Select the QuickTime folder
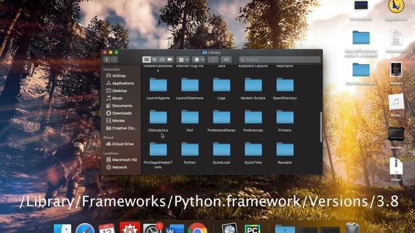Viewport: 415px width, 233px height. tap(253, 150)
